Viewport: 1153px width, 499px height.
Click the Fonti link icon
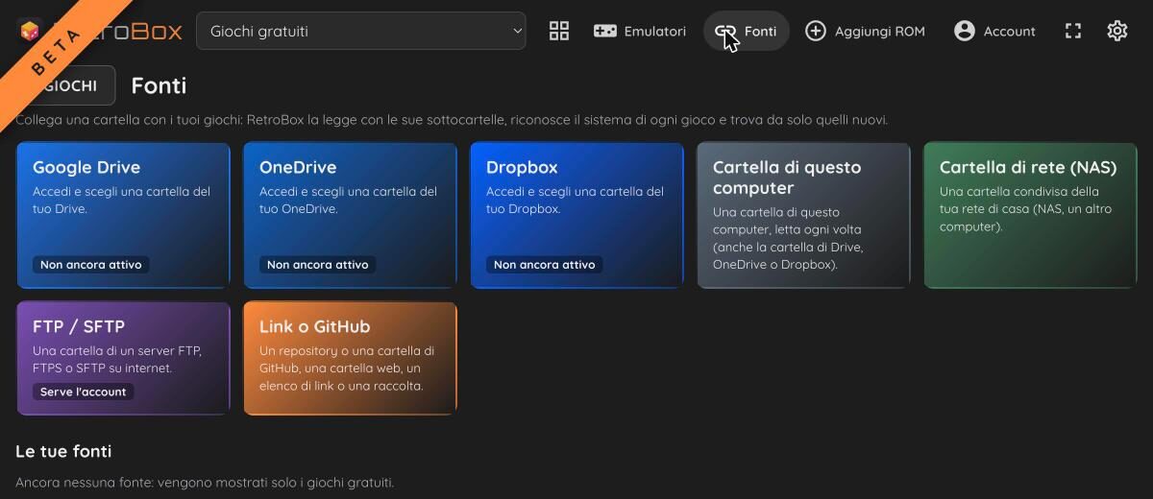point(725,31)
